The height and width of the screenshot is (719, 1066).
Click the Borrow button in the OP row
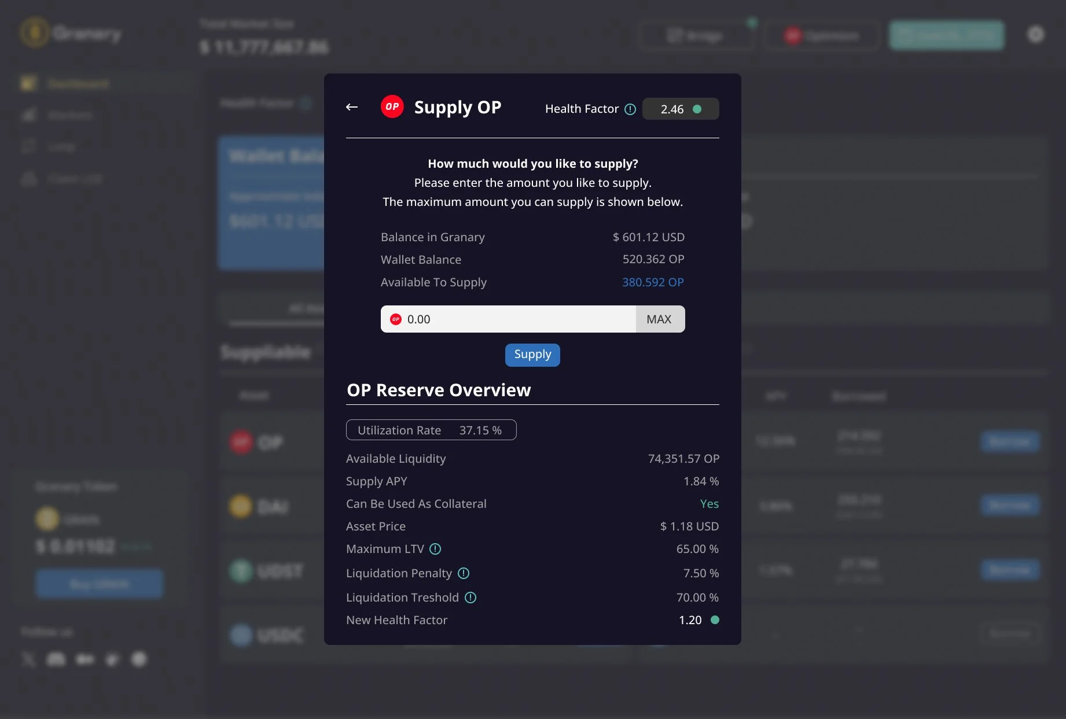(1010, 441)
